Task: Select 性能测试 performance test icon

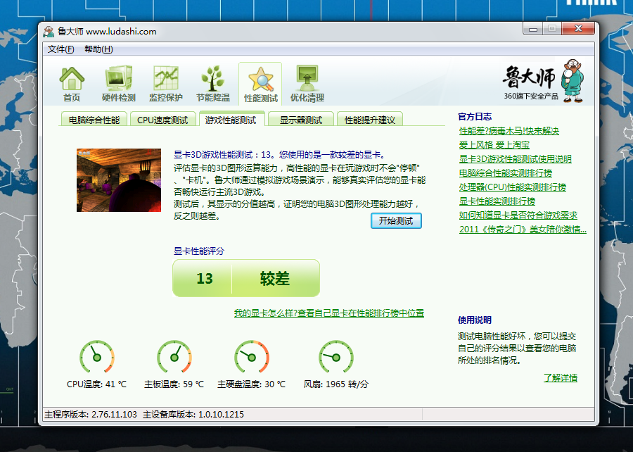Action: 260,84
